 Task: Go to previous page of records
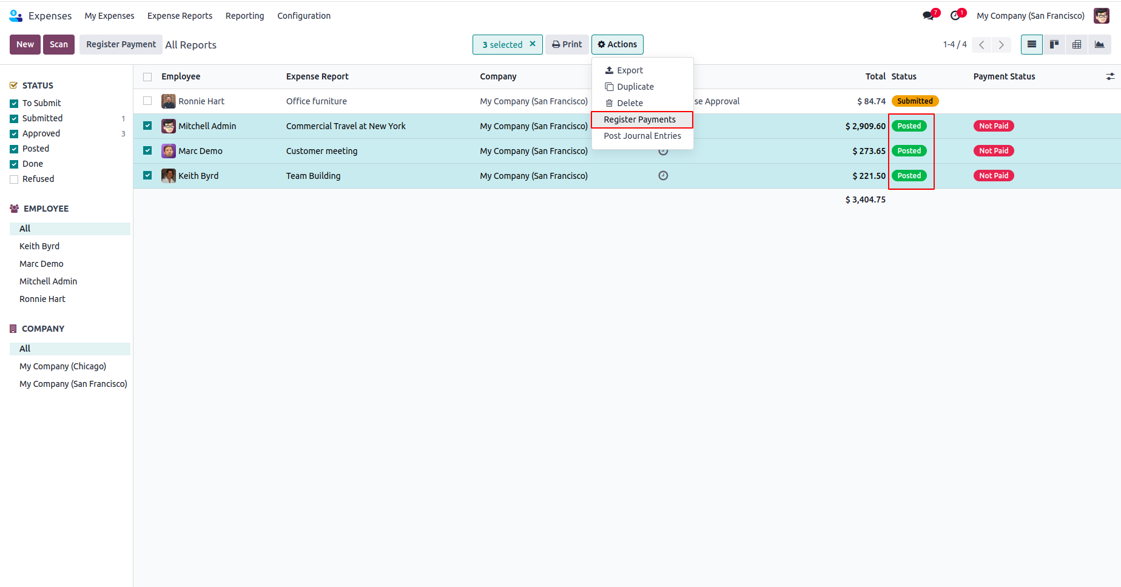tap(981, 44)
